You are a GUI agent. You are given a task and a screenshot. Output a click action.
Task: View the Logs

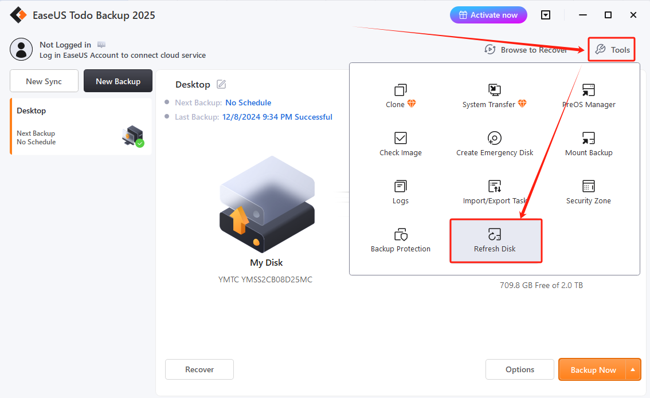coord(401,192)
